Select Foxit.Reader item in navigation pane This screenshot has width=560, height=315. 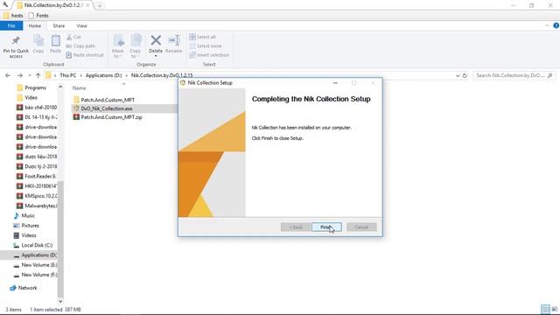coord(37,176)
